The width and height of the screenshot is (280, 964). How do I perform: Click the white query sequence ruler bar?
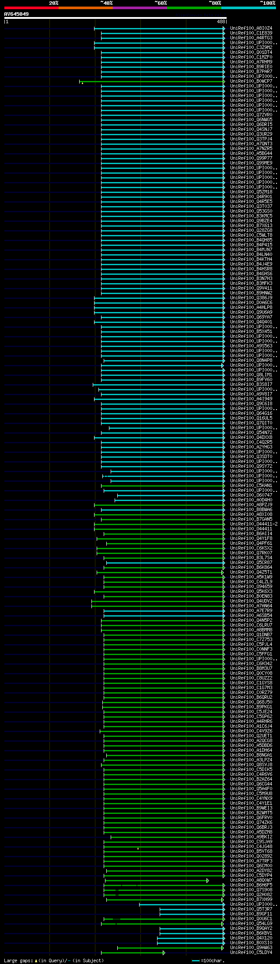(115, 18)
